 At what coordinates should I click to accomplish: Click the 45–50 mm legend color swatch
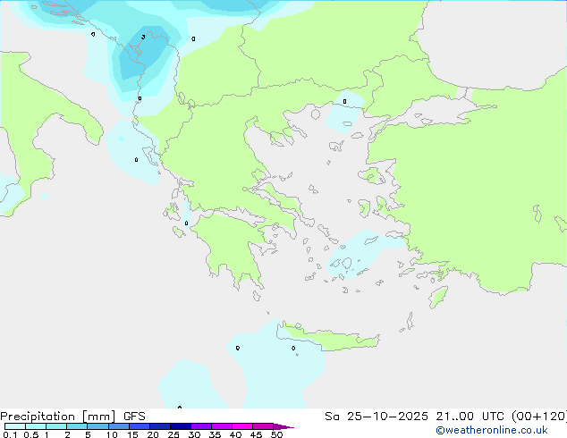(263, 426)
